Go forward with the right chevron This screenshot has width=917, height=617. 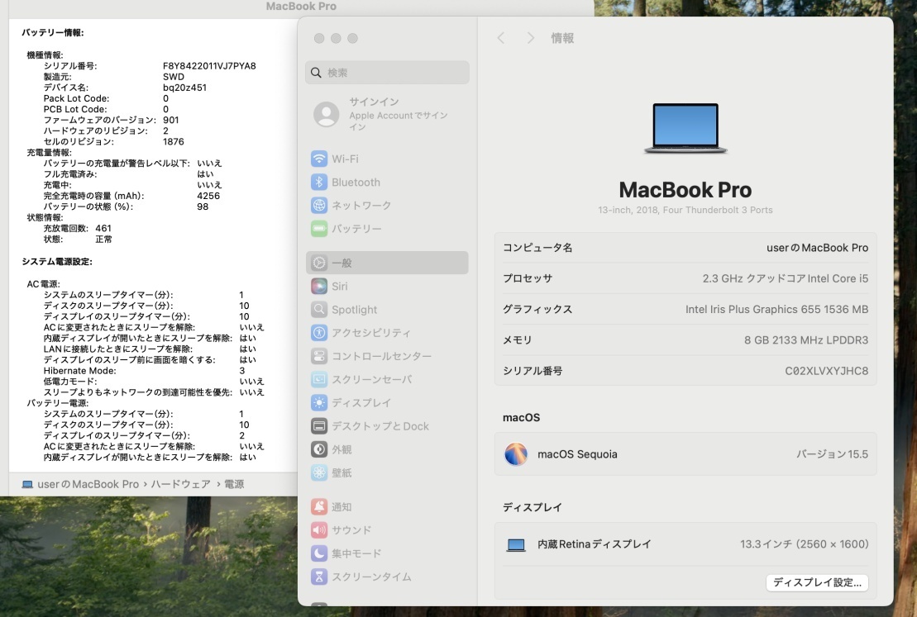click(530, 38)
